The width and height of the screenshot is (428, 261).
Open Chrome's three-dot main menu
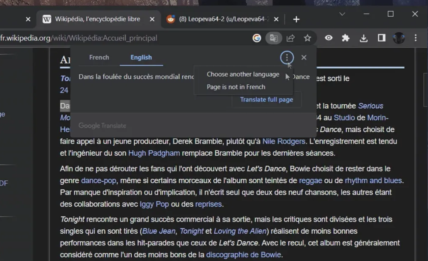pos(416,38)
